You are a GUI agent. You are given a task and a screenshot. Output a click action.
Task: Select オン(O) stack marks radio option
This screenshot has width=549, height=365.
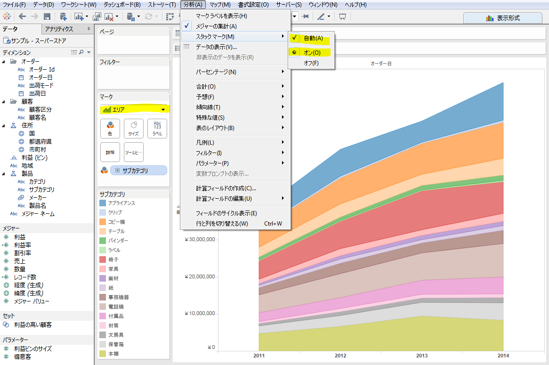[311, 53]
